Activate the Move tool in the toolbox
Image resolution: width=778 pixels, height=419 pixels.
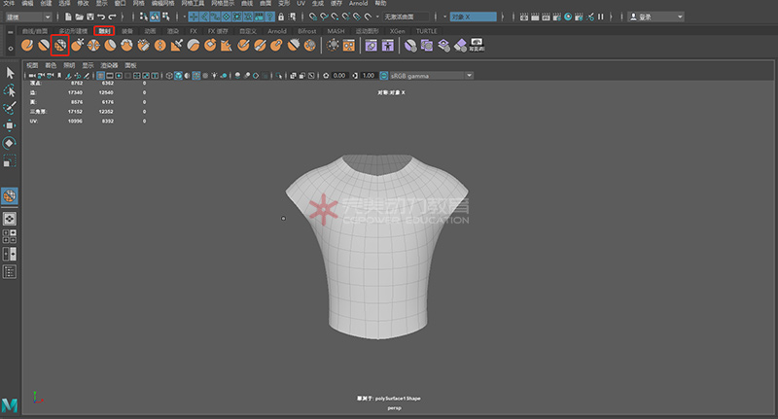click(x=10, y=126)
